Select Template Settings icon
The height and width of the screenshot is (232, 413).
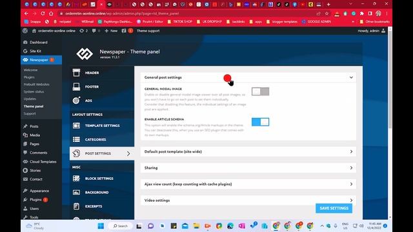point(76,126)
